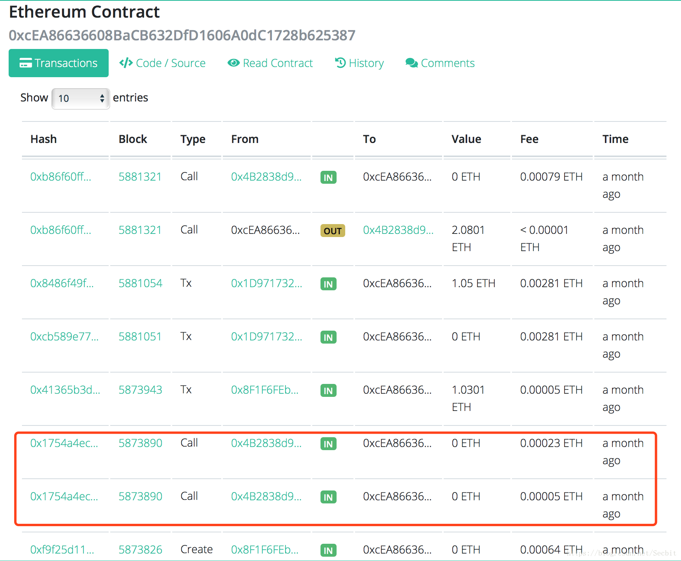Image resolution: width=681 pixels, height=561 pixels.
Task: Open sender 0x4B2838d9... in 0.00005 ETH fee row
Action: coord(266,496)
